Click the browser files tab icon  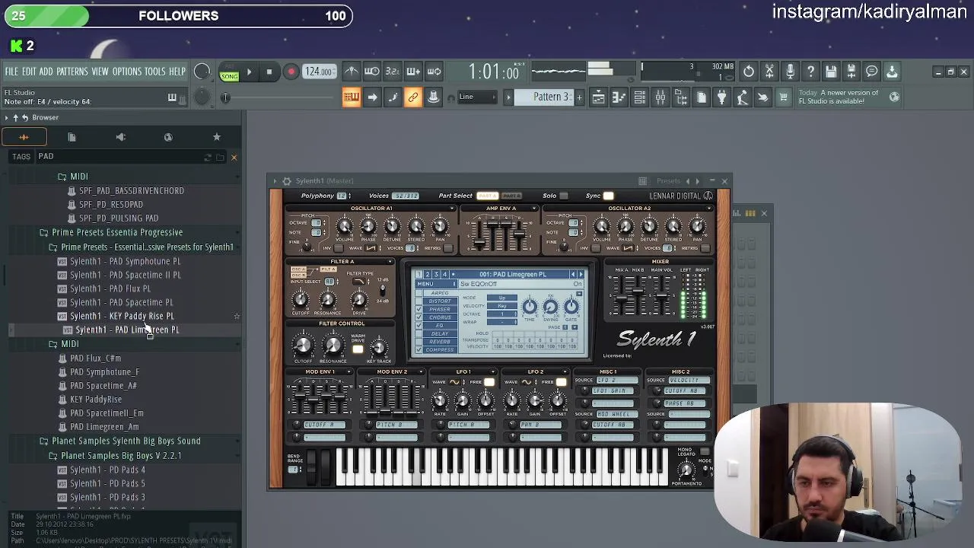point(72,137)
